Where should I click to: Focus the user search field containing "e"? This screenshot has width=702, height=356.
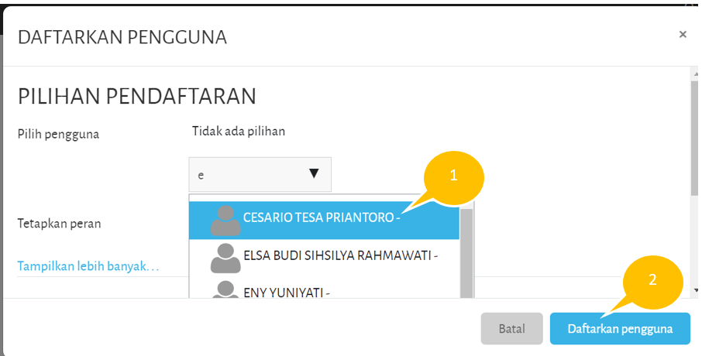(248, 175)
